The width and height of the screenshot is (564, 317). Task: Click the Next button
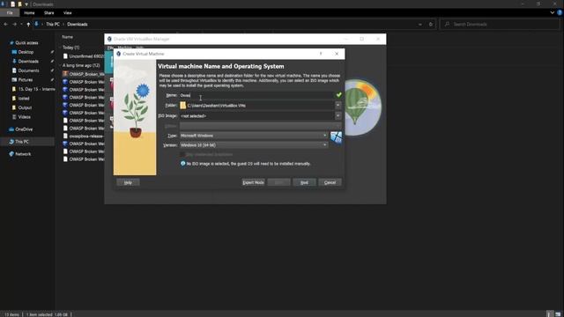pos(304,182)
